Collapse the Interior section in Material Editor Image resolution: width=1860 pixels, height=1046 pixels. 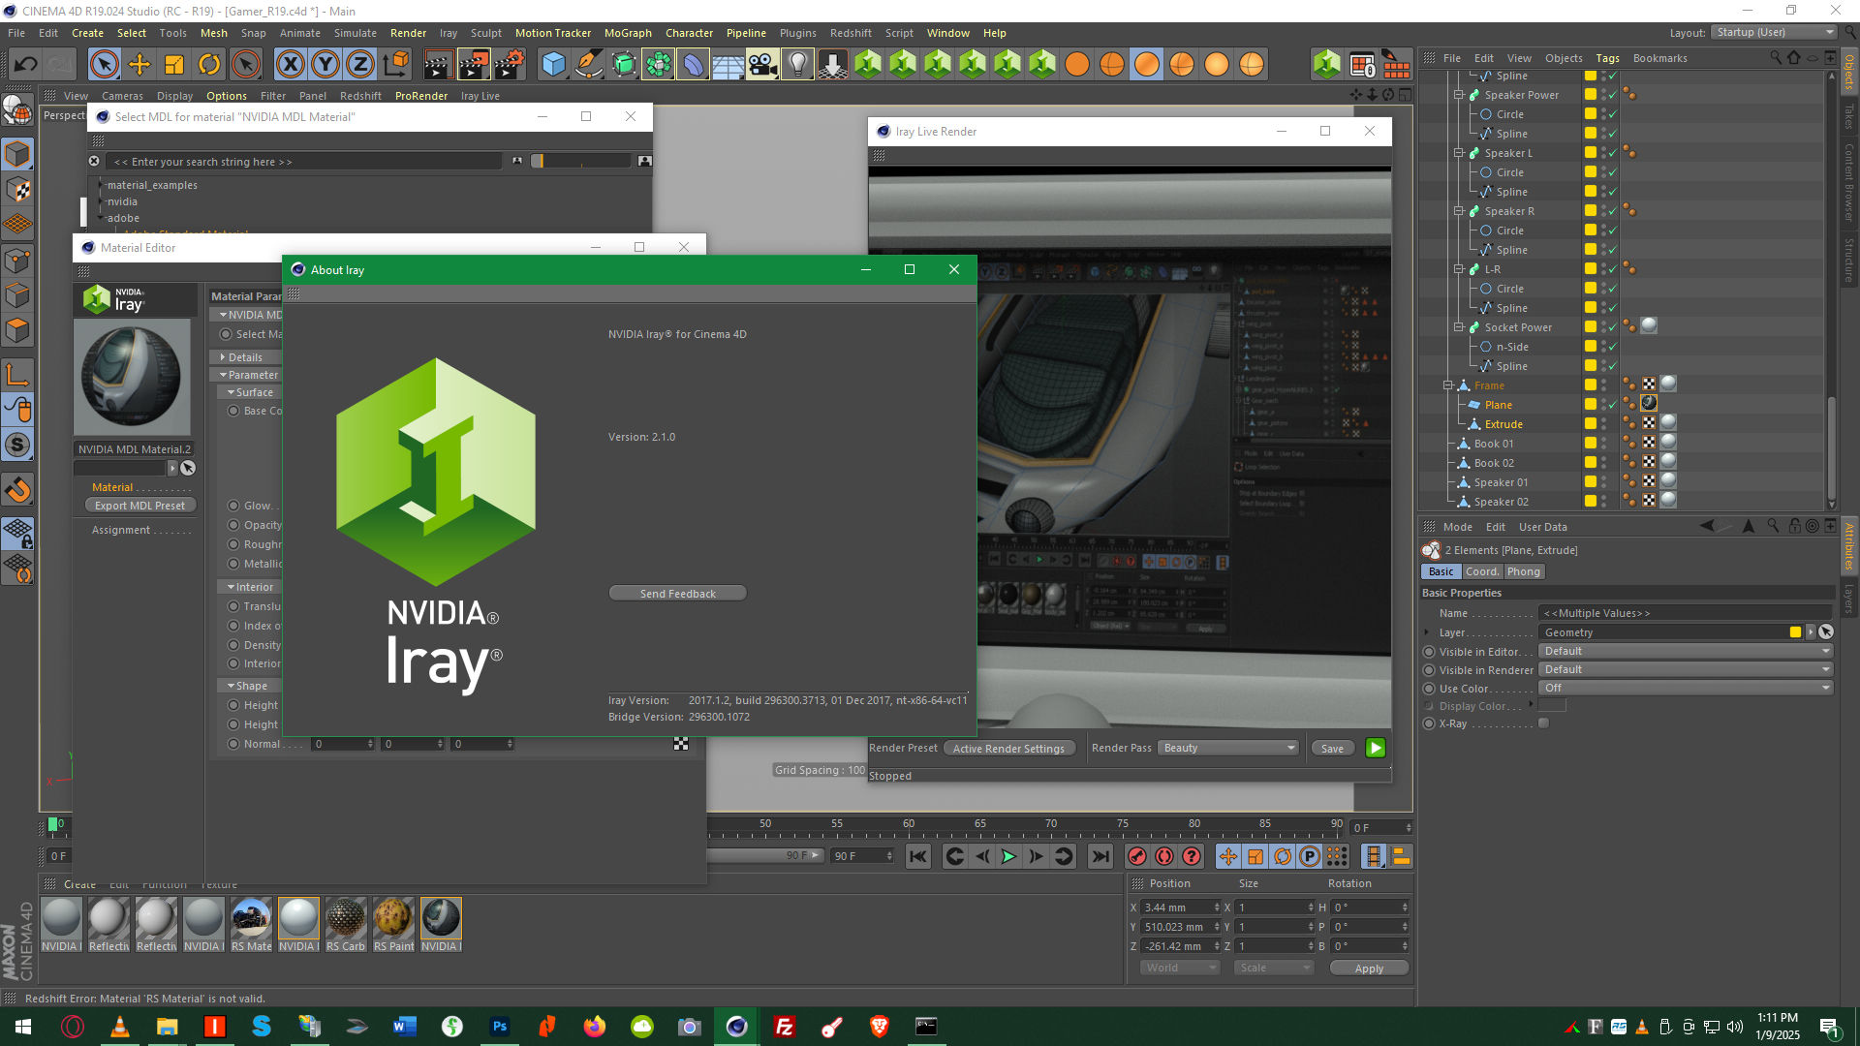click(x=232, y=587)
